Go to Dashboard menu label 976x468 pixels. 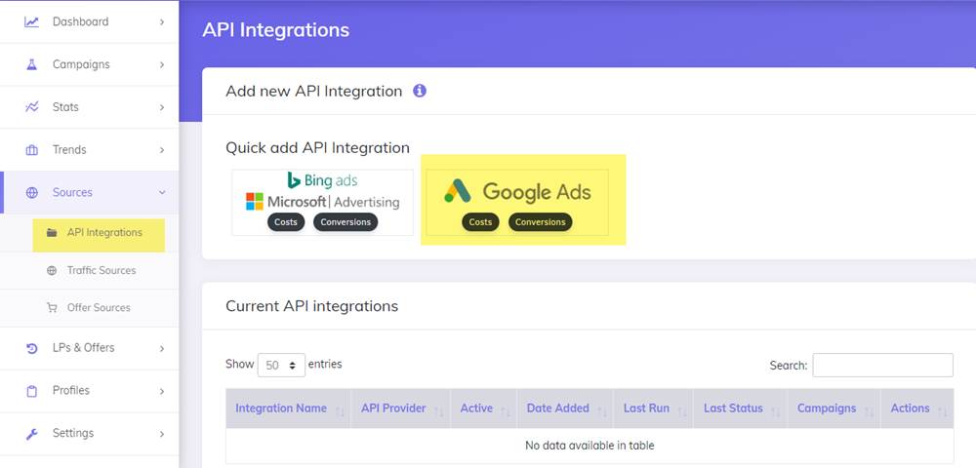(x=80, y=21)
